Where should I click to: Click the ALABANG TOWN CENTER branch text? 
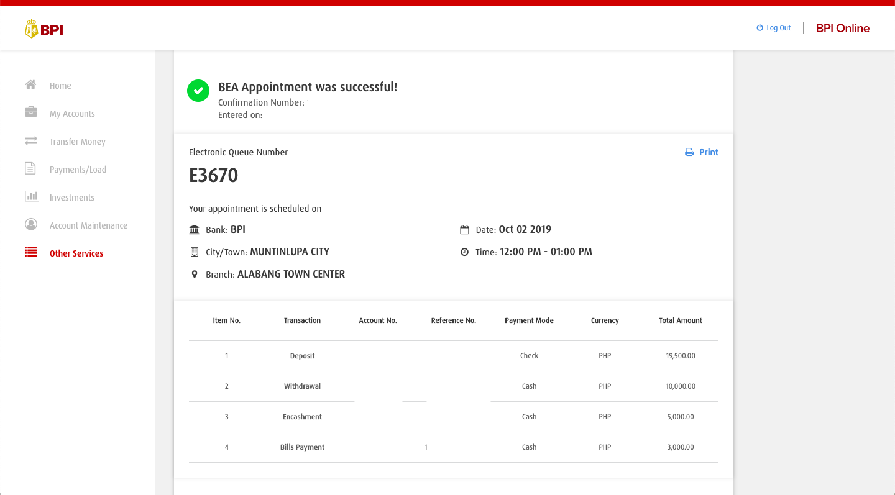click(291, 274)
